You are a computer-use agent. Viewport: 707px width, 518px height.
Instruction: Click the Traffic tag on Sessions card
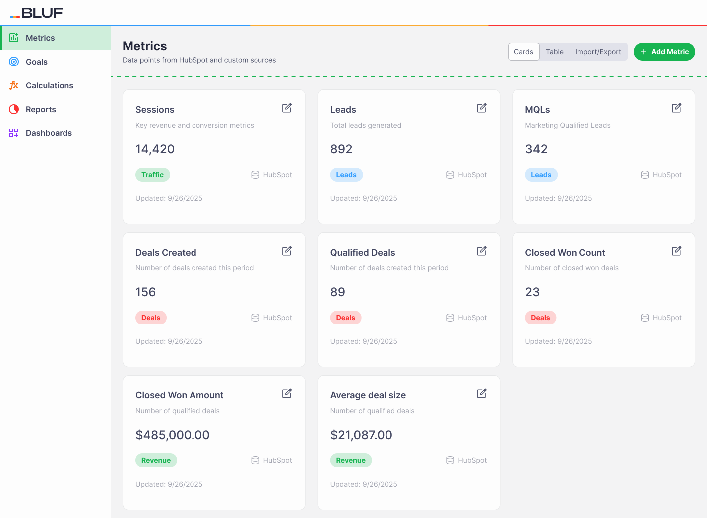(153, 175)
